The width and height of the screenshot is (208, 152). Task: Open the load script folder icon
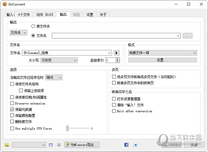pyautogui.click(x=7, y=145)
